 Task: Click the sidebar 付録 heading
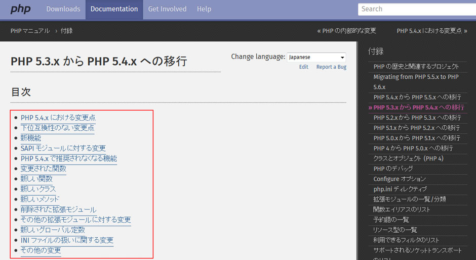tap(376, 51)
